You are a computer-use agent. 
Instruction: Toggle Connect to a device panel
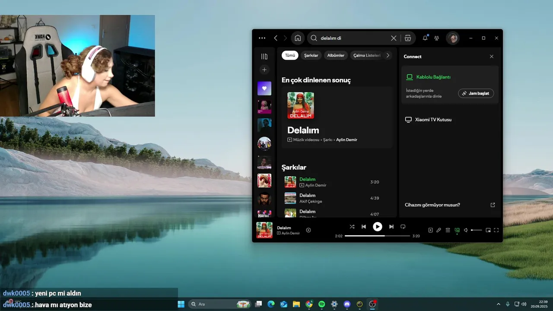coord(457,230)
